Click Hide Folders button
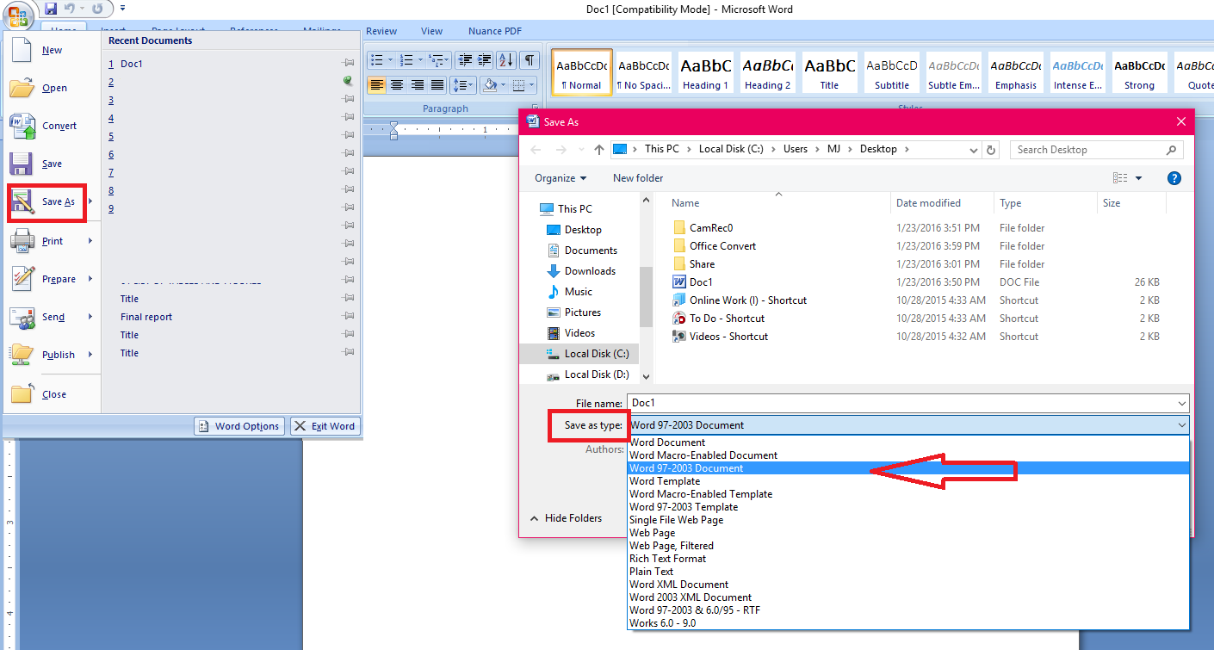 pos(566,518)
